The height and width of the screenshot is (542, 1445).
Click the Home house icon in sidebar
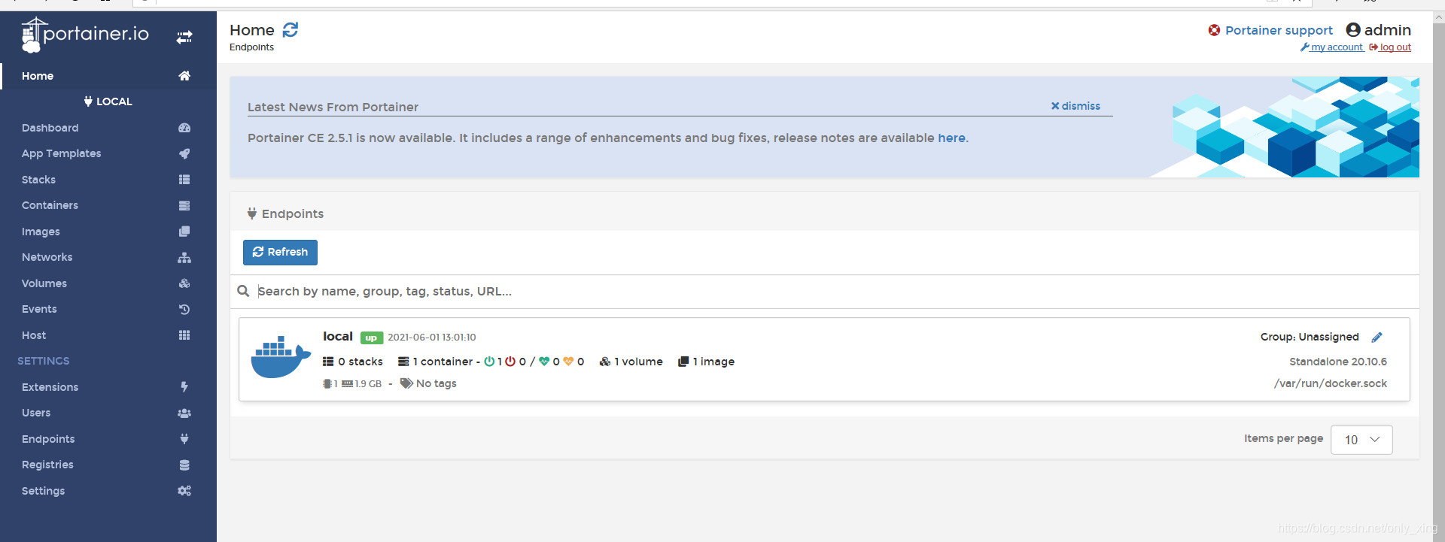184,76
